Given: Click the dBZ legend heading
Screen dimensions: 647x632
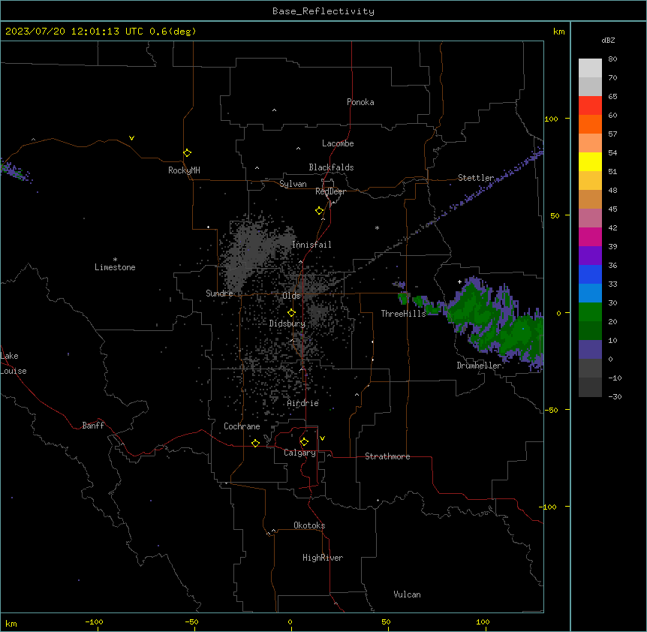Looking at the screenshot, I should click(x=608, y=40).
